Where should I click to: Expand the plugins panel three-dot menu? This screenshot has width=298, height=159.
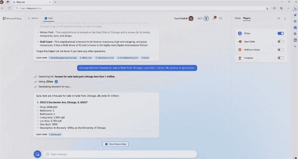[x=285, y=19]
